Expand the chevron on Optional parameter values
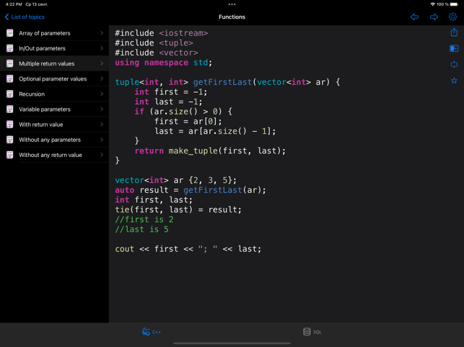The image size is (464, 347). click(102, 79)
